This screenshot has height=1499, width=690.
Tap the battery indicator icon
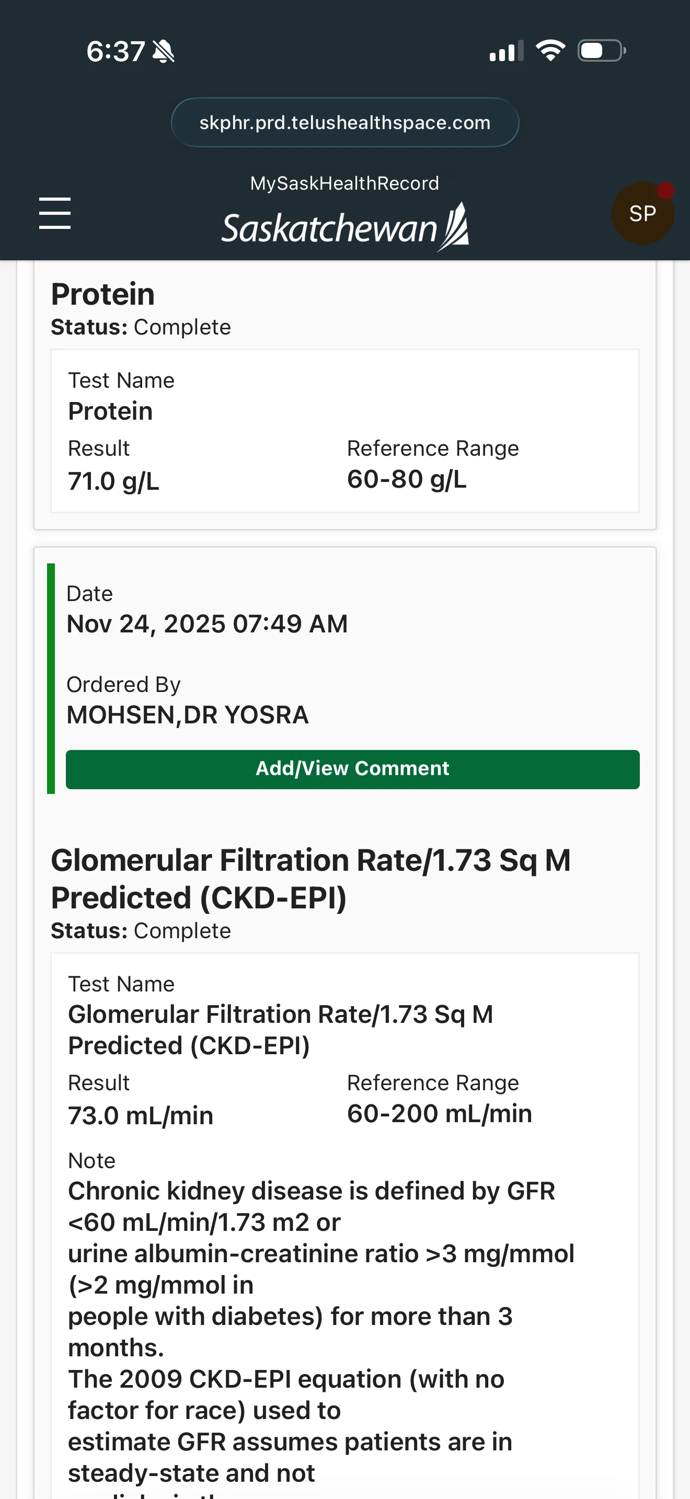(x=602, y=51)
